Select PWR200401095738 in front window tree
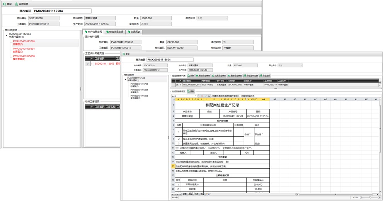The image size is (383, 201). click(x=139, y=85)
